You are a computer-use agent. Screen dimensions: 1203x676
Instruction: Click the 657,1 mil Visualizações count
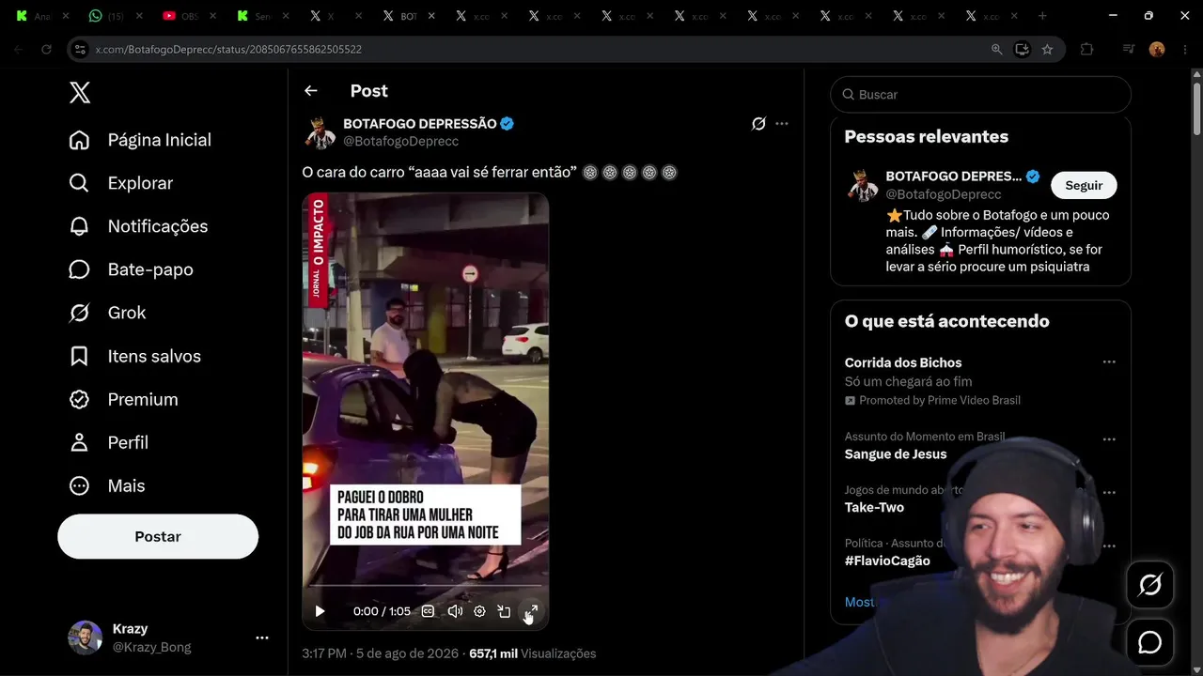click(532, 653)
